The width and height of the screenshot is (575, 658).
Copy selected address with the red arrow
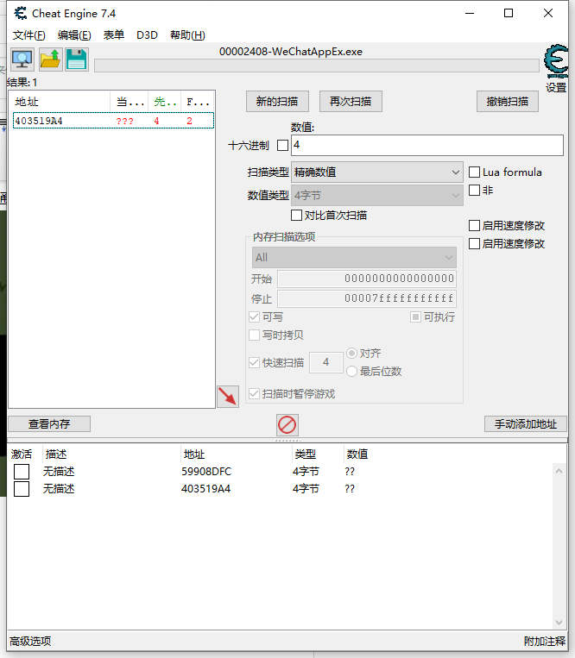228,397
